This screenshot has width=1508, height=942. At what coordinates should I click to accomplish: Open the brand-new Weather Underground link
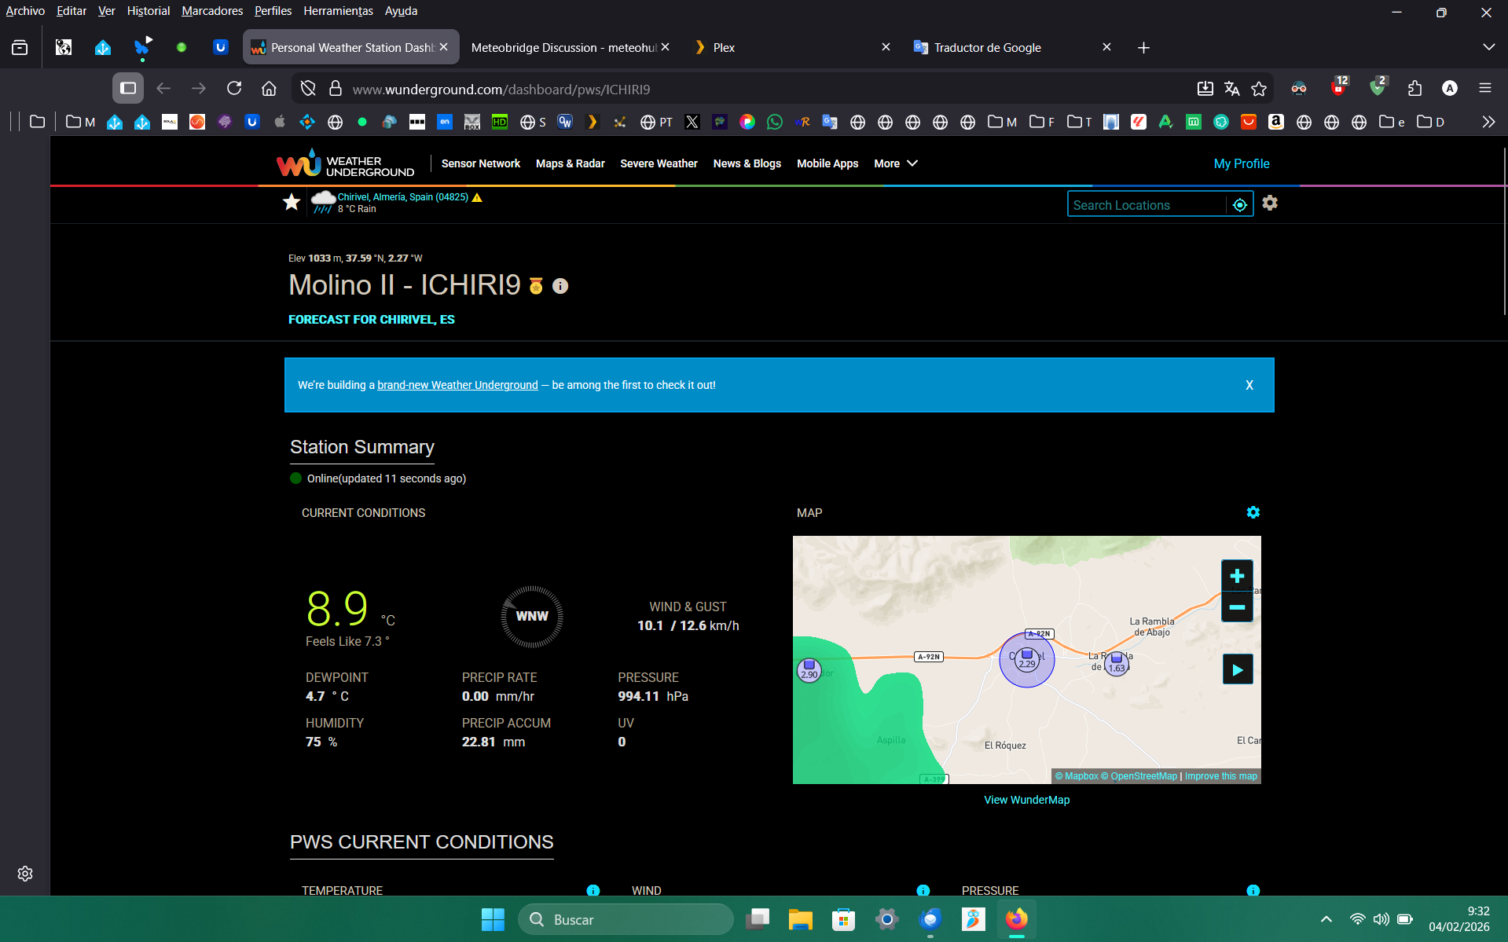pos(457,385)
